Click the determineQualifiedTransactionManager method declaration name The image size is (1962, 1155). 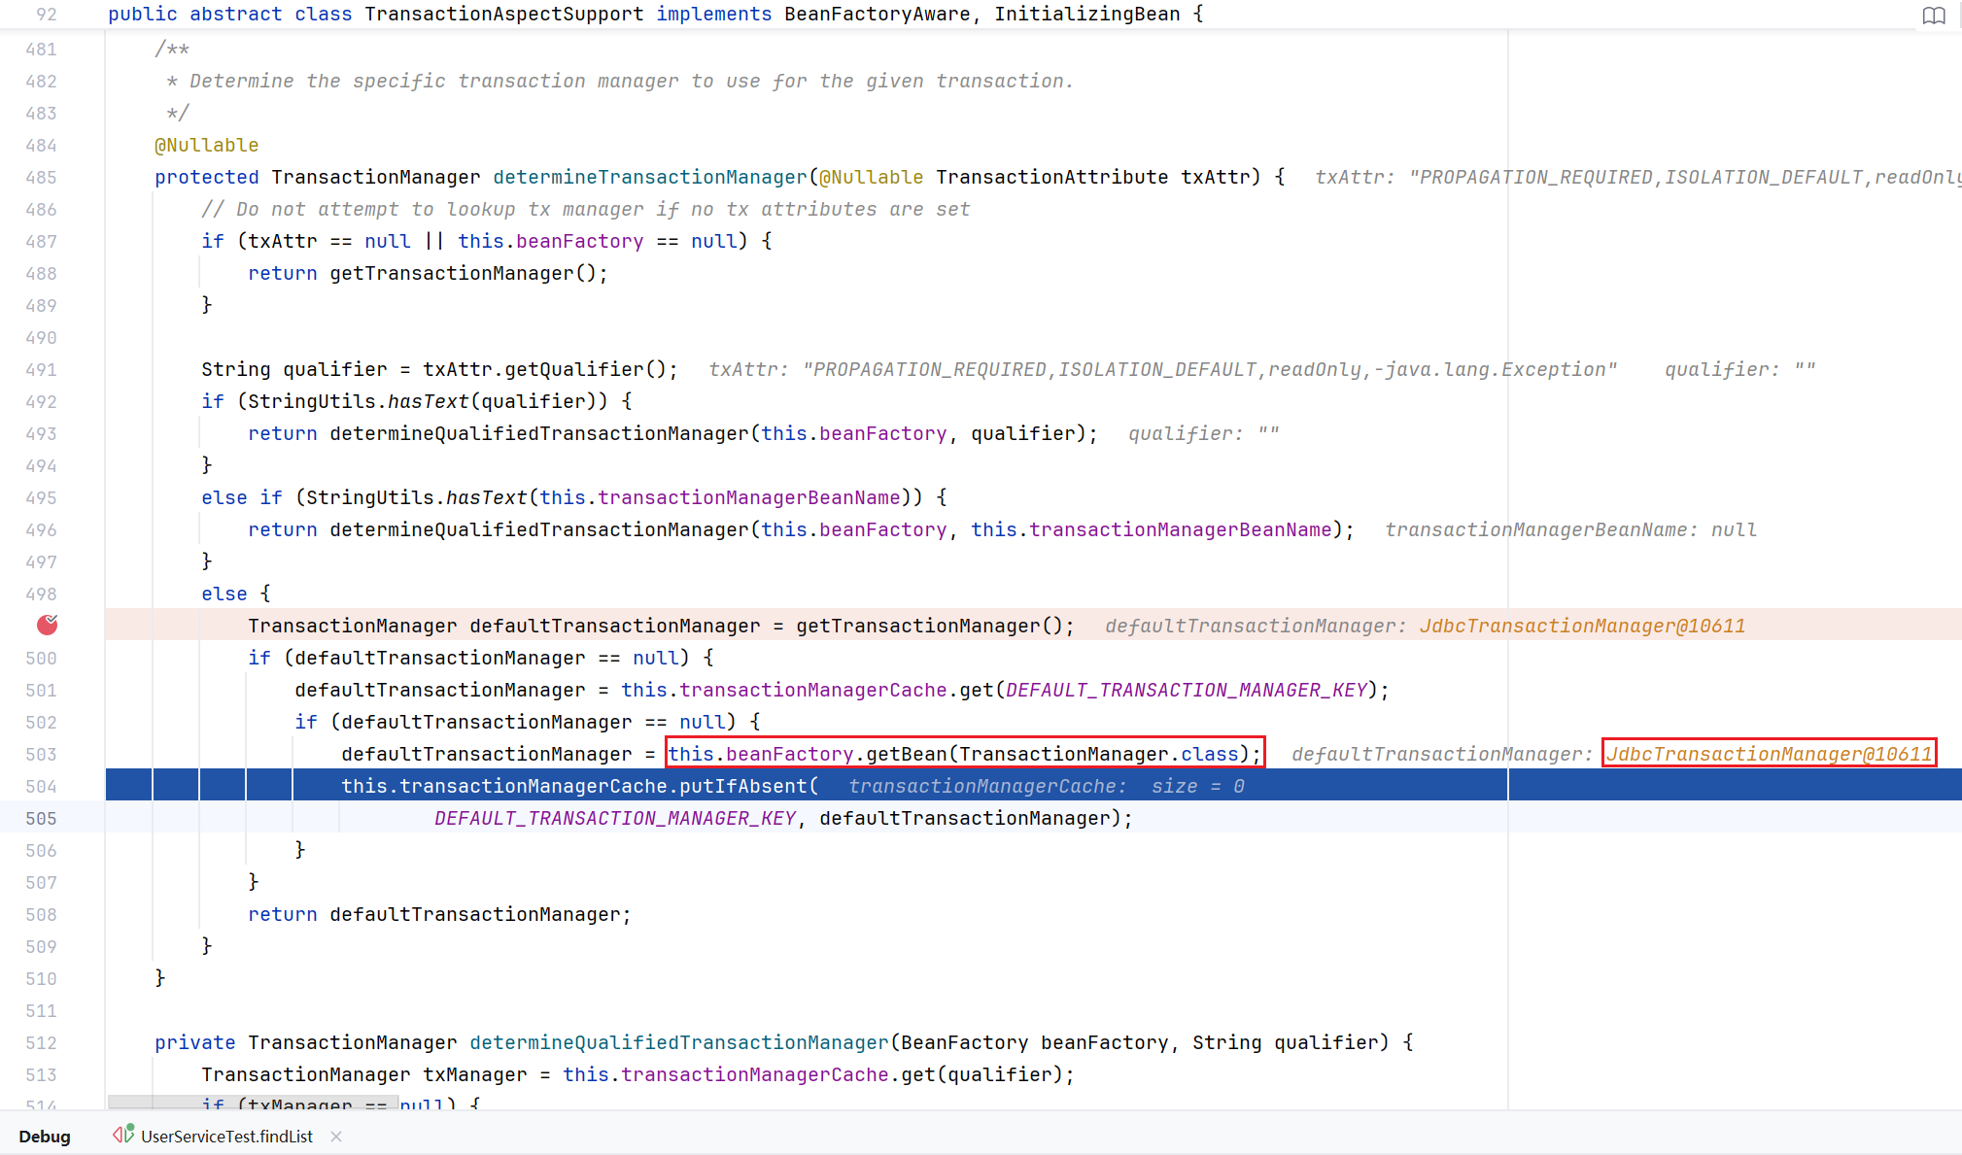678,1043
